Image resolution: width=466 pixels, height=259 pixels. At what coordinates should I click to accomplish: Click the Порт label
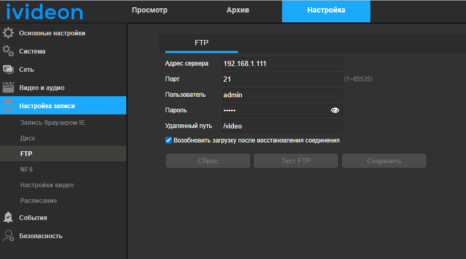point(172,79)
